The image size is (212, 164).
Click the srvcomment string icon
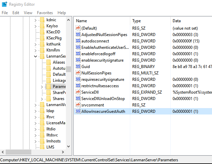coord(78,105)
